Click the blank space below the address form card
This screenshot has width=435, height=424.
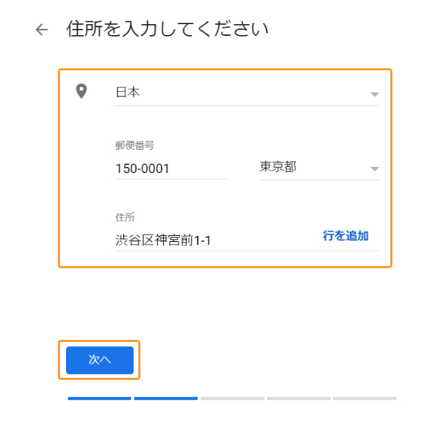coord(224,303)
